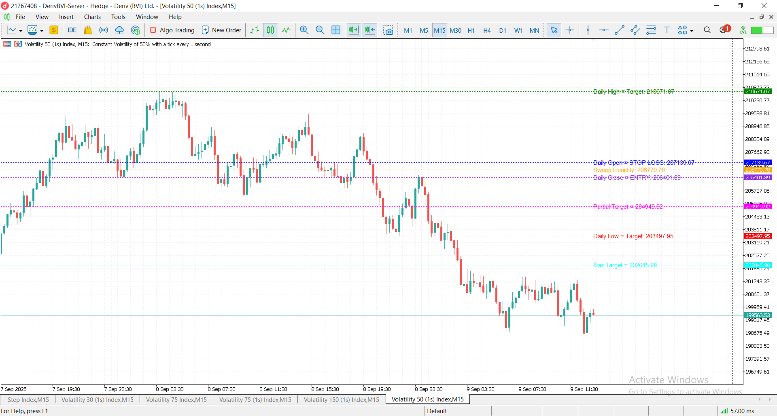Select the D1 timeframe
Image resolution: width=777 pixels, height=416 pixels.
(x=503, y=30)
